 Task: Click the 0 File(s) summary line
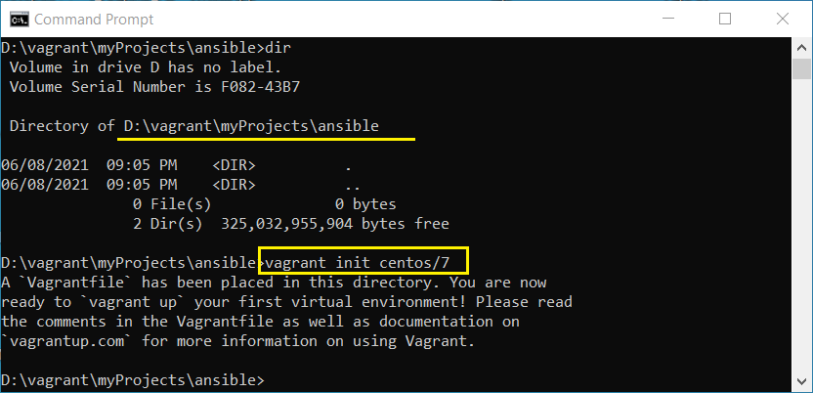172,204
